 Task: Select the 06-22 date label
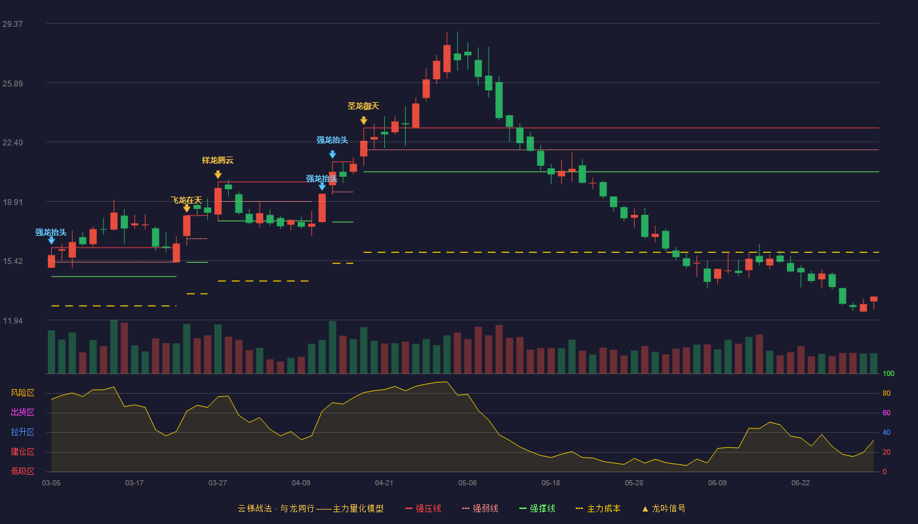pos(801,483)
